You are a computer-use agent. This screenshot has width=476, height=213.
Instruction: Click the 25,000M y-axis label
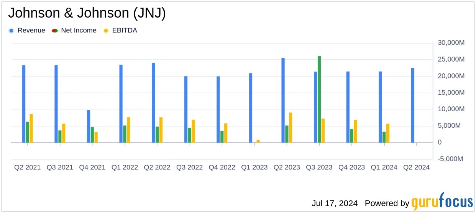click(x=451, y=59)
